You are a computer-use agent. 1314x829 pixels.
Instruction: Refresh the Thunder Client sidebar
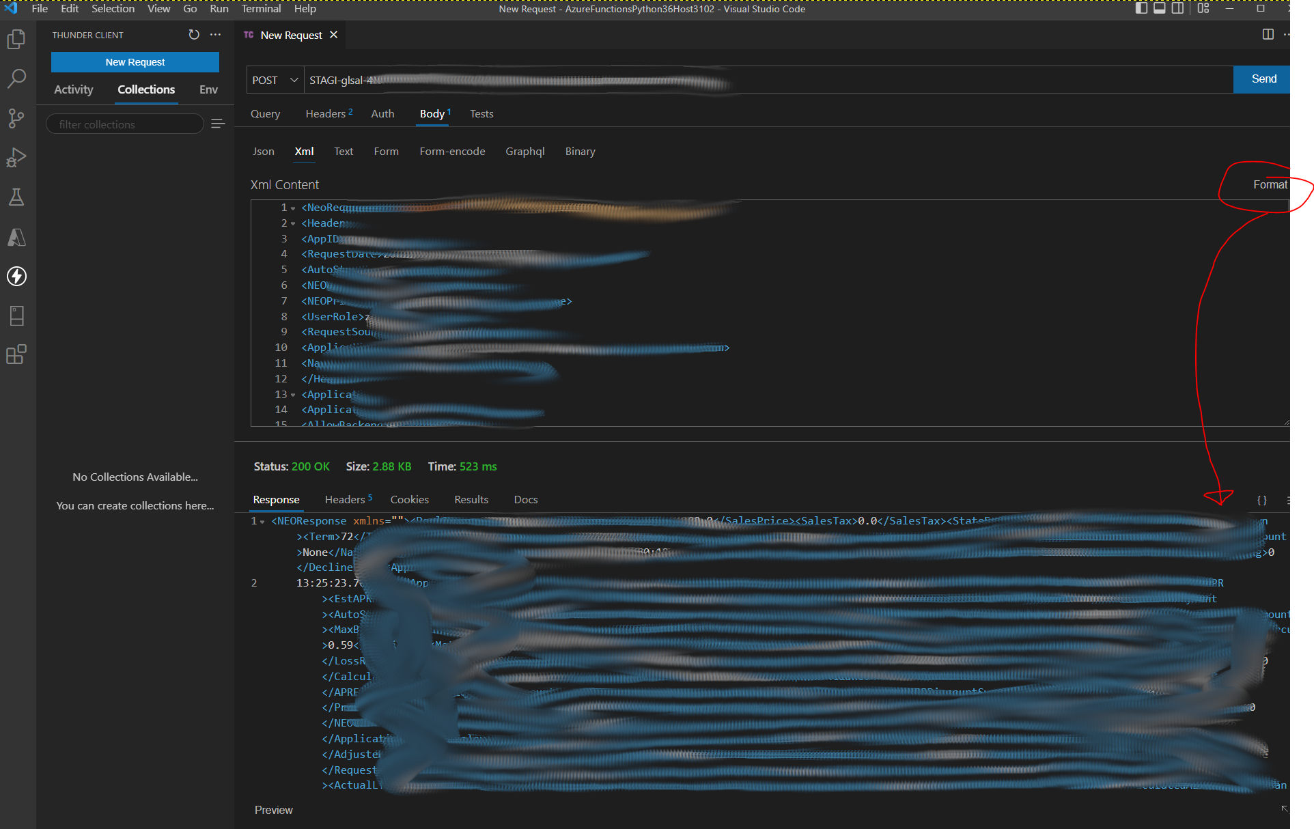pyautogui.click(x=194, y=35)
